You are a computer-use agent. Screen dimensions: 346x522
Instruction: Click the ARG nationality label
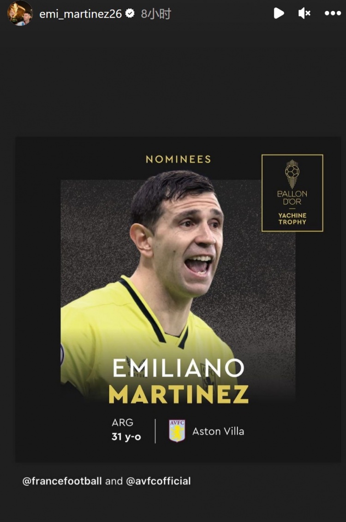(122, 422)
